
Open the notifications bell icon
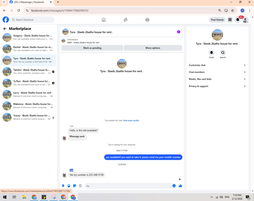pos(238,20)
